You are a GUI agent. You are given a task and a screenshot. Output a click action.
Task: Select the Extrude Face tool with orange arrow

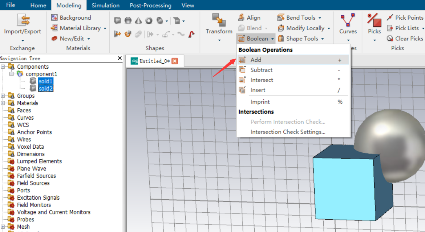point(117,34)
